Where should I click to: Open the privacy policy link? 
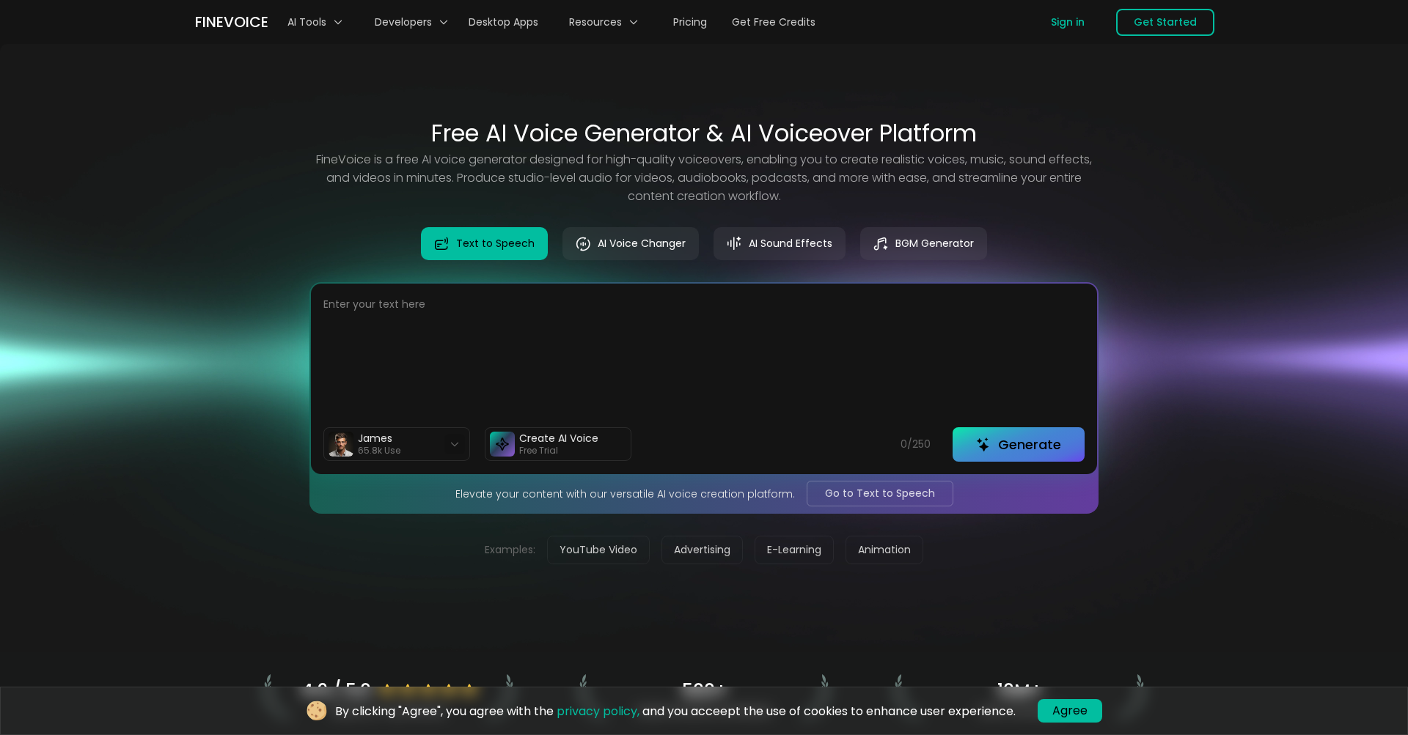point(597,710)
